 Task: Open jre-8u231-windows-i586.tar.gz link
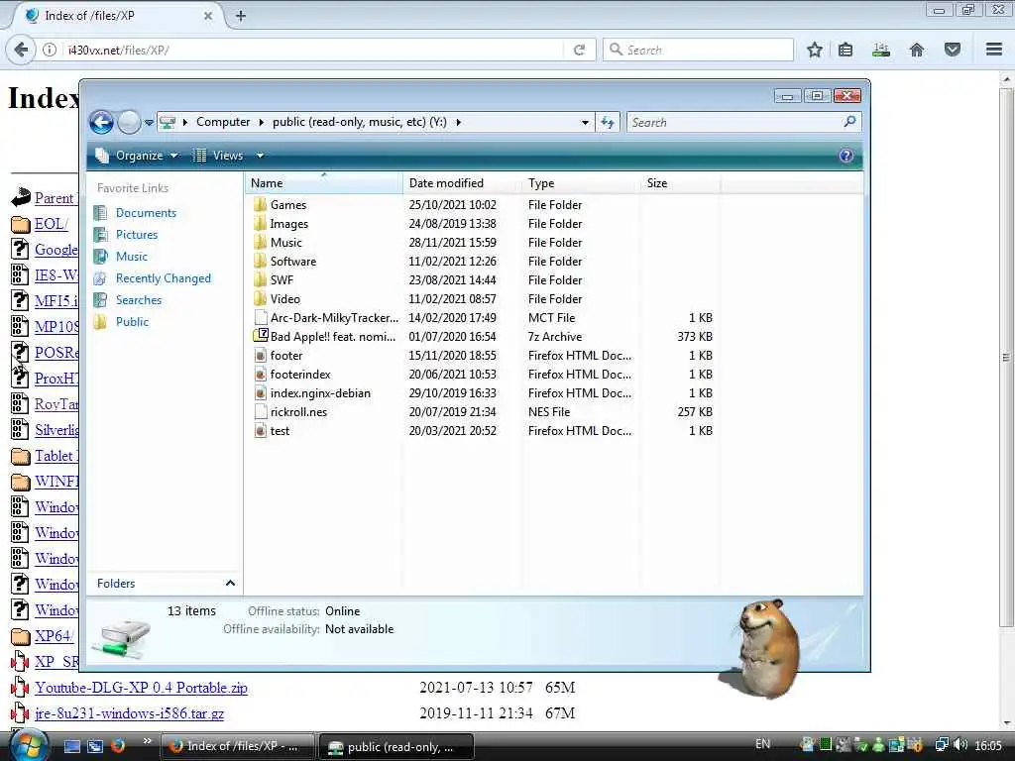130,713
